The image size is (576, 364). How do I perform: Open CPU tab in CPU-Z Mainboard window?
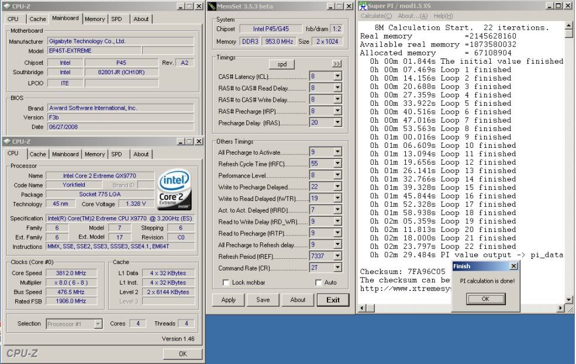[13, 19]
